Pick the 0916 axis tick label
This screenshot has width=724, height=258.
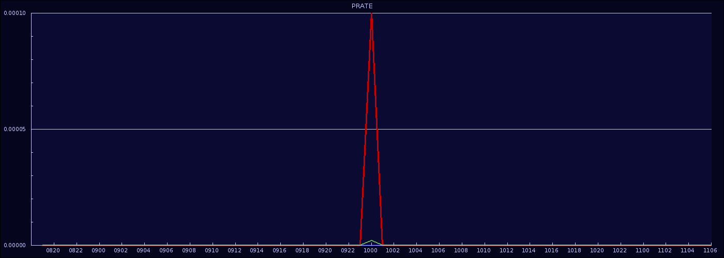click(280, 251)
